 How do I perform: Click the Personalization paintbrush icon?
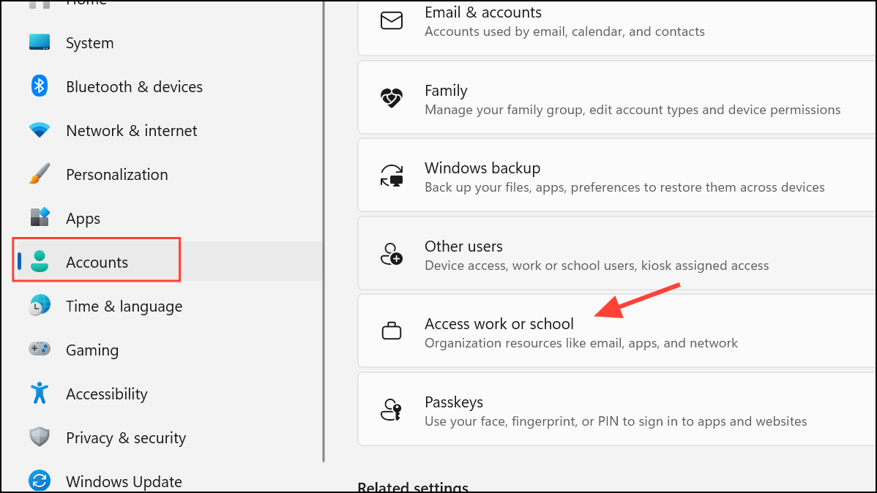pyautogui.click(x=39, y=174)
